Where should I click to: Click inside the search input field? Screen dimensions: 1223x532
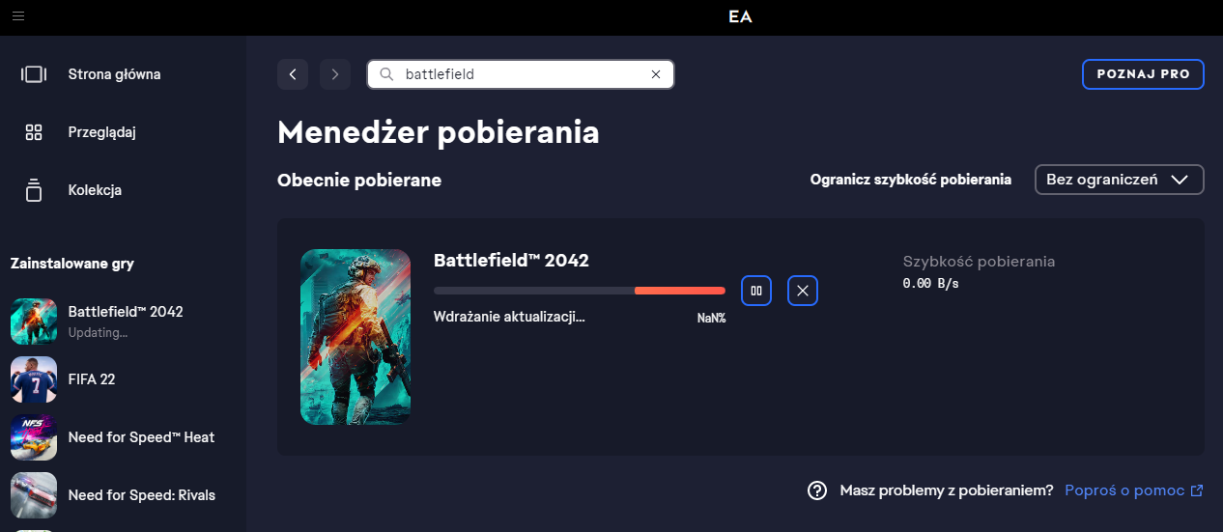522,74
